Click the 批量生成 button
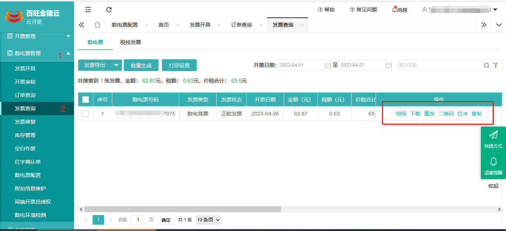506x231 pixels. (141, 65)
